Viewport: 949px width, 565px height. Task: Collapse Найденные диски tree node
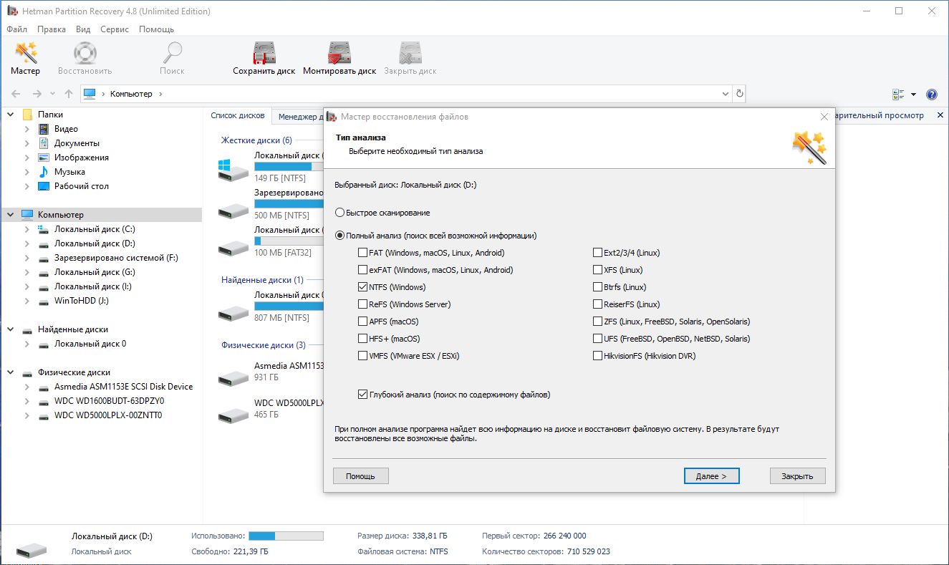(x=11, y=329)
